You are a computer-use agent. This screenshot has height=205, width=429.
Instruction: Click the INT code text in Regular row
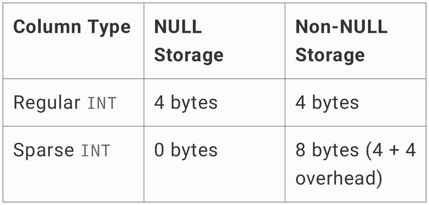pyautogui.click(x=102, y=103)
